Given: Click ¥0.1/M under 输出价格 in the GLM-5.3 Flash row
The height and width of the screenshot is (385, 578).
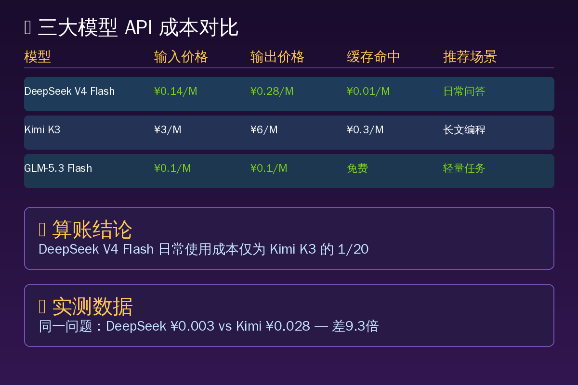Looking at the screenshot, I should (269, 168).
